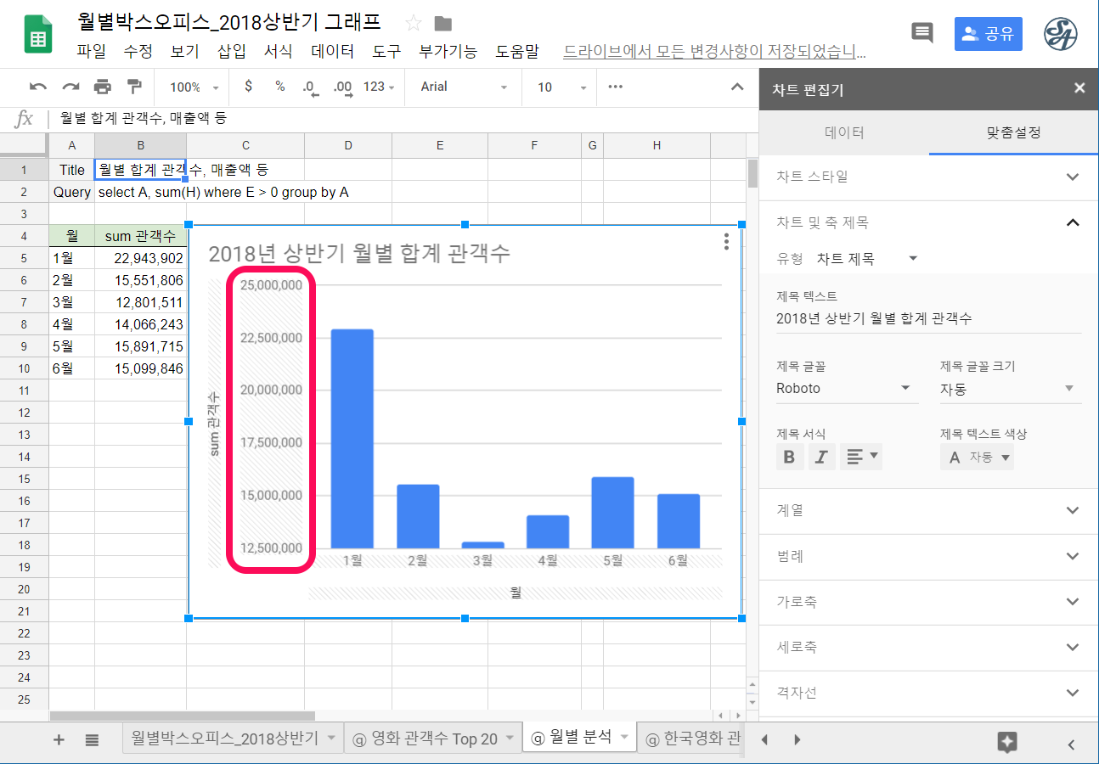Click the percent format icon
Screen dimensions: 1099x764
(279, 87)
